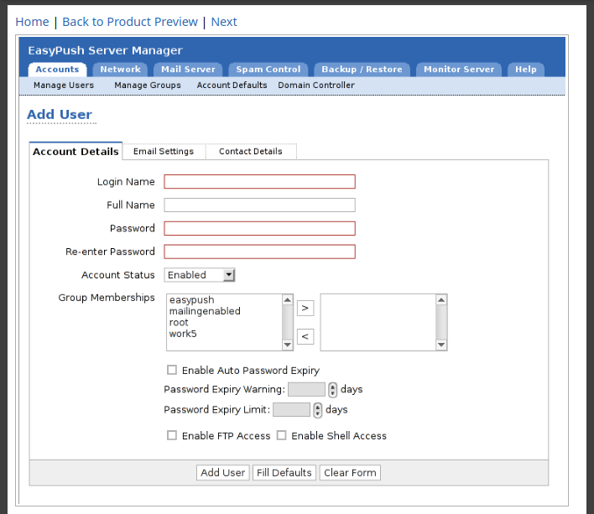Open the Mail Server tab
594x514 pixels.
[x=188, y=70]
